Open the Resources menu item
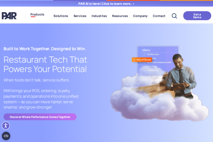213x142 pixels. (120, 16)
